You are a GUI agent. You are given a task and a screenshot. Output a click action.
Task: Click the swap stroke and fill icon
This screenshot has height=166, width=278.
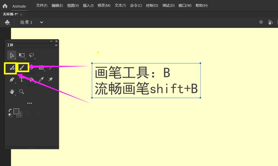[10, 110]
